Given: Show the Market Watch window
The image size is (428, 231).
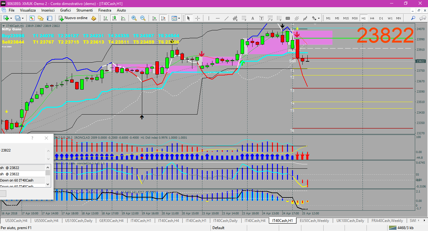Looking at the screenshot, I should (x=32, y=18).
